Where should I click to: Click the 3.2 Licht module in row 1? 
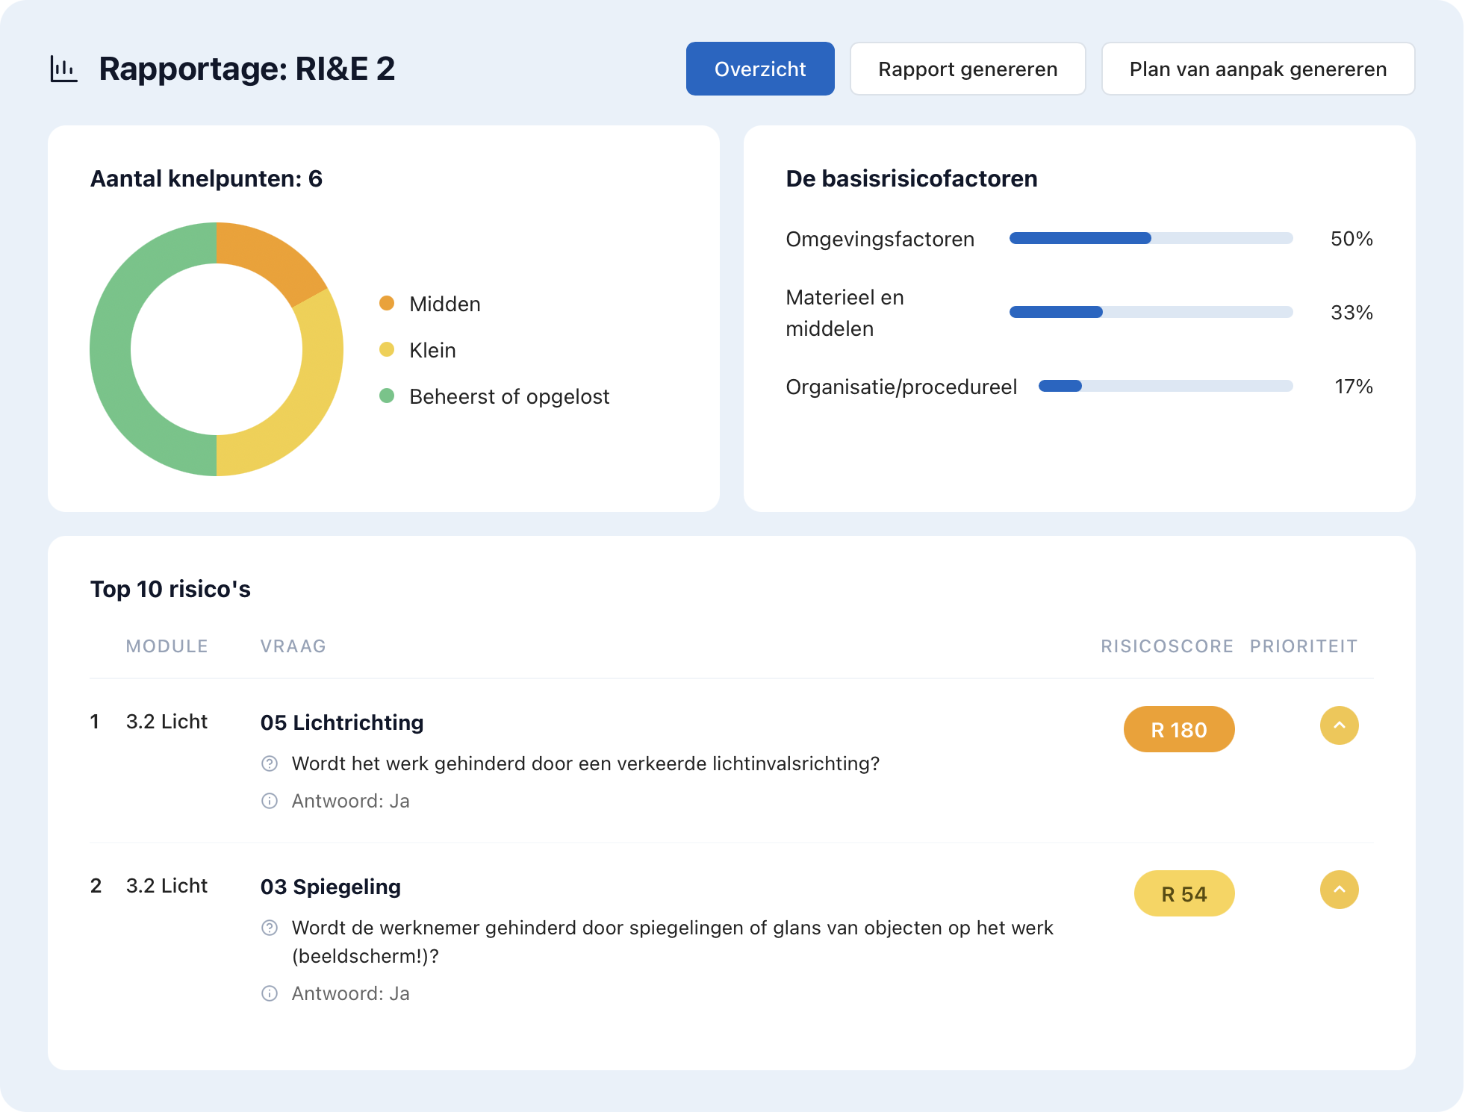[167, 722]
